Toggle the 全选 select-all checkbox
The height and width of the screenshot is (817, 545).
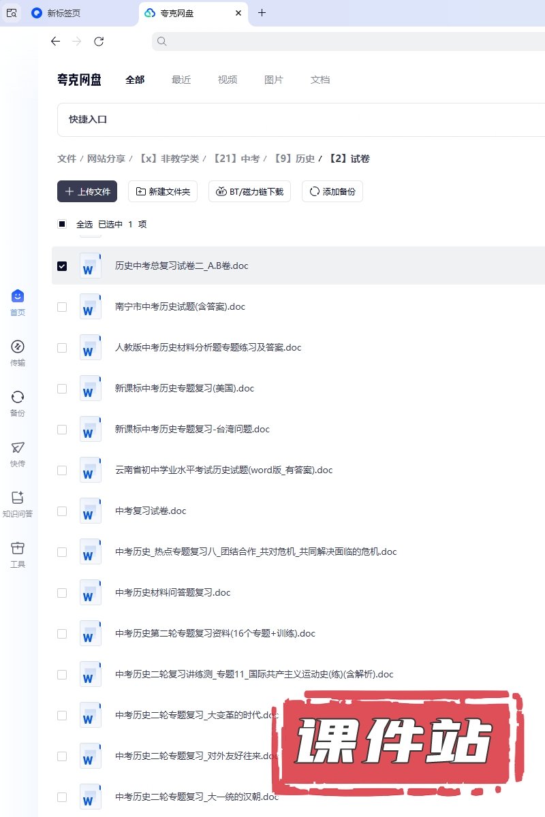[62, 224]
